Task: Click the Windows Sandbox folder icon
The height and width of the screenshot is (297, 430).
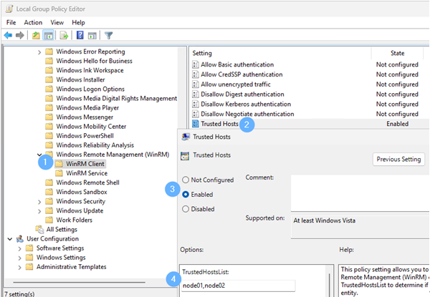Action: tap(49, 192)
